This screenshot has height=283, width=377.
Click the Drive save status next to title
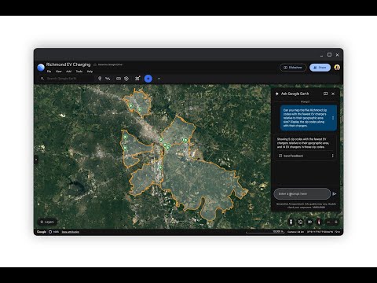pos(108,64)
